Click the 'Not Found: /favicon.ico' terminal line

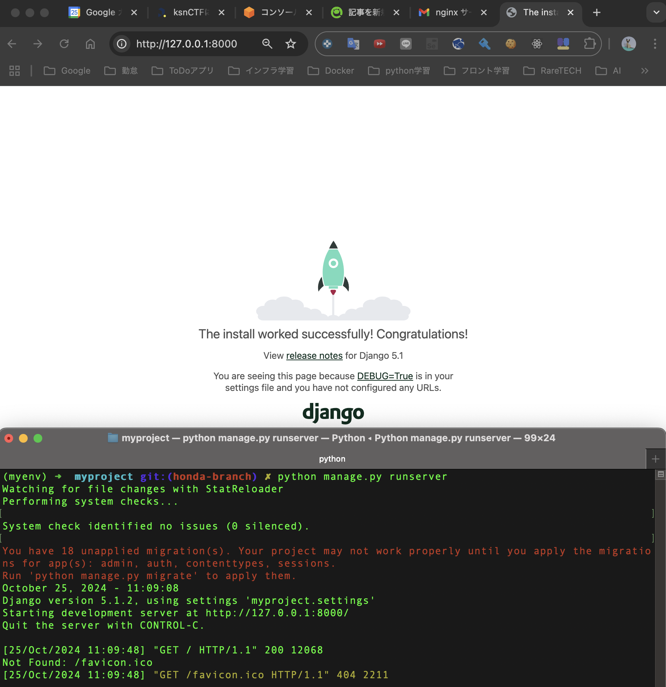click(78, 663)
